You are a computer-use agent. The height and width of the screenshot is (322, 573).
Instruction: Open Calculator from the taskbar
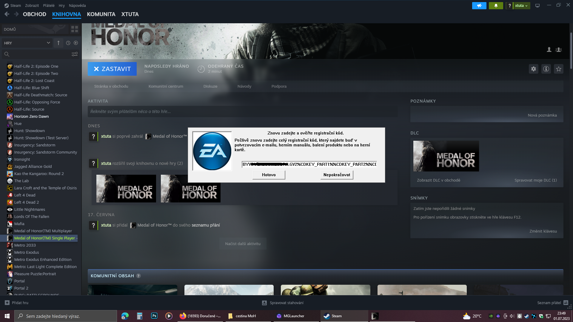click(140, 316)
